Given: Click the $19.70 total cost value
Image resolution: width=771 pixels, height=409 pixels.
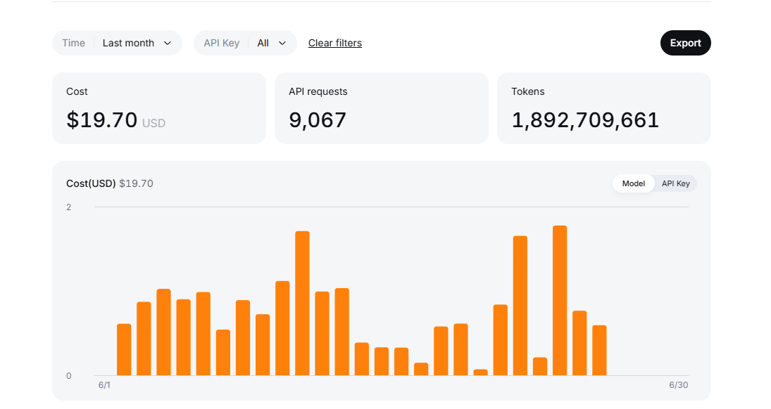Looking at the screenshot, I should (x=102, y=119).
